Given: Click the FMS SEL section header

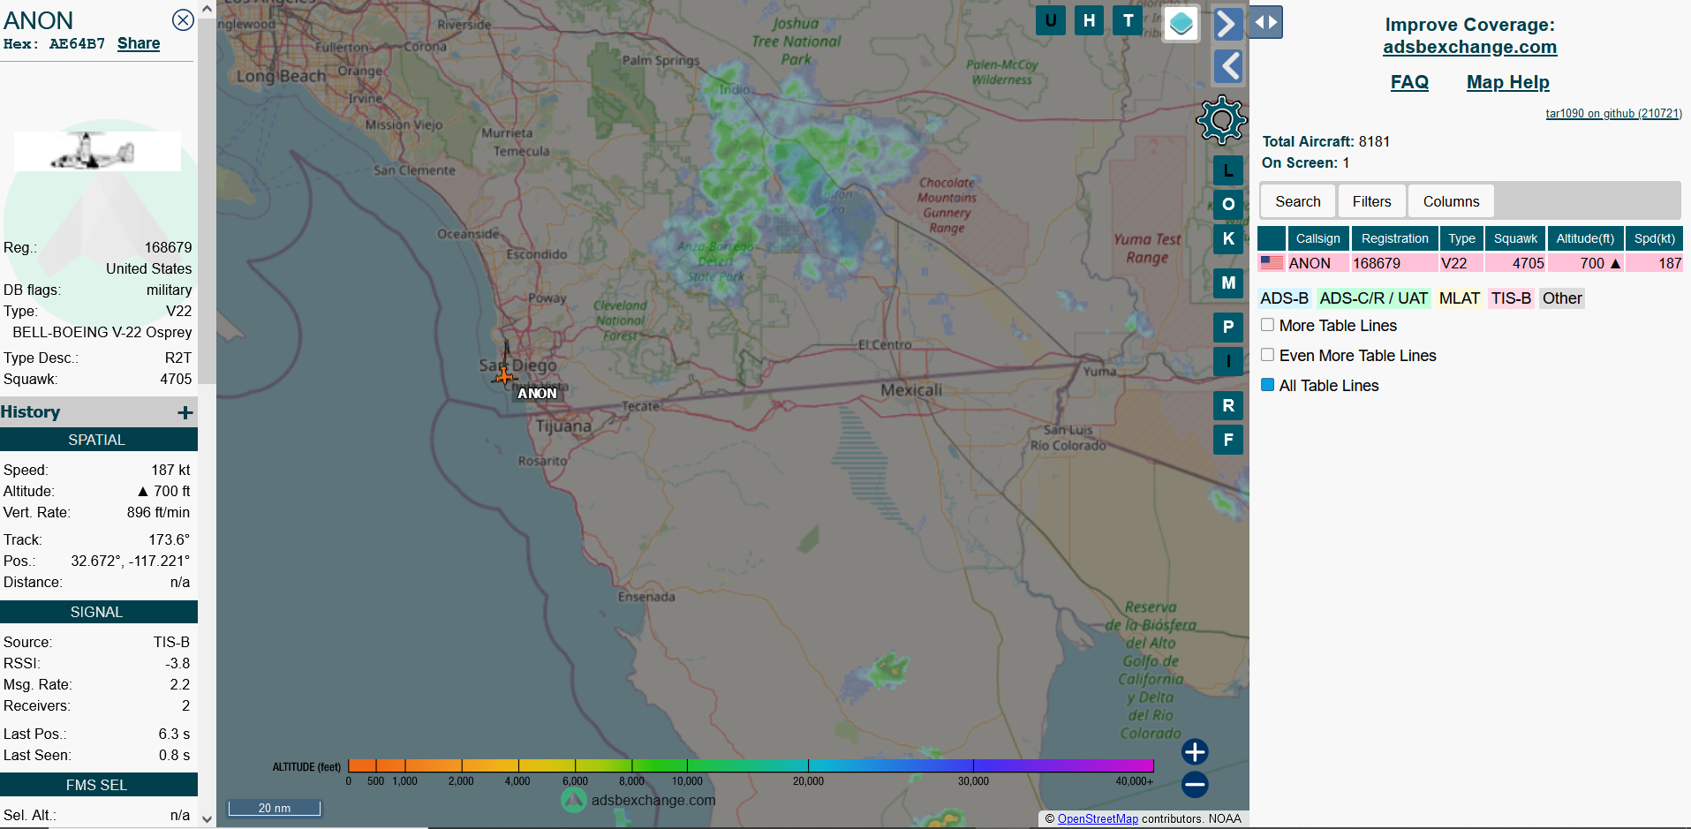Looking at the screenshot, I should pos(97,785).
